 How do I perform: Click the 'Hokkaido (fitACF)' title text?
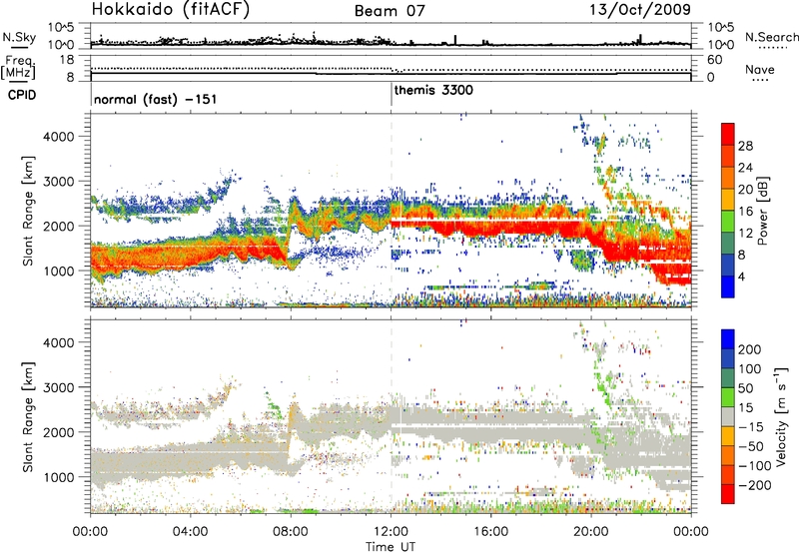pos(171,10)
